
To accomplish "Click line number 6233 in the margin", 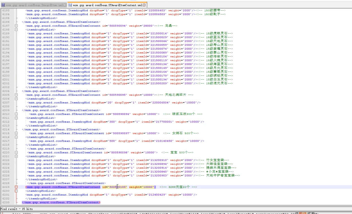I will 6,202.
